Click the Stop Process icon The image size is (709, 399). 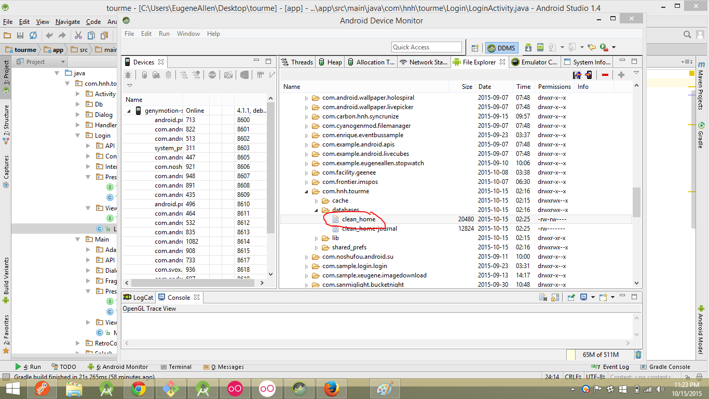212,75
